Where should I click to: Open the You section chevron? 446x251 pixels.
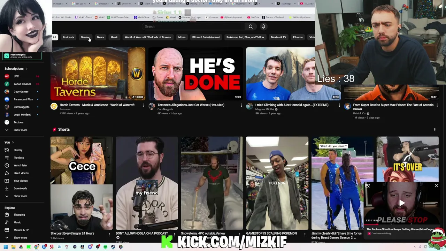pos(13,142)
